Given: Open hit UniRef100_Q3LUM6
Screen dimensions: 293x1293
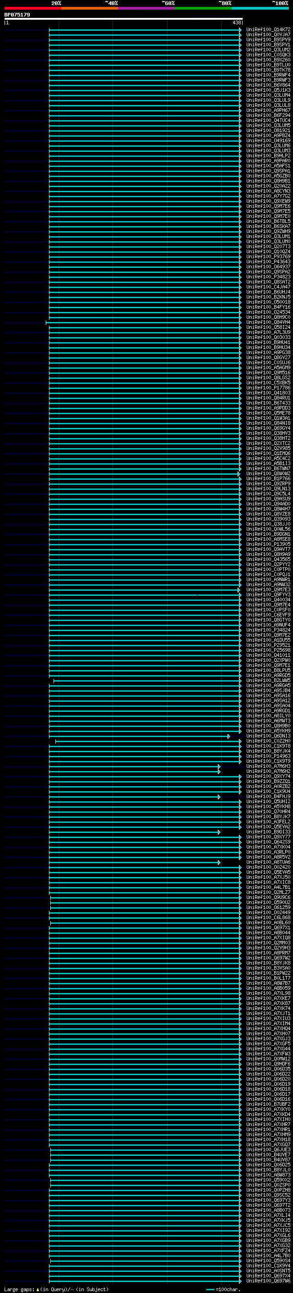Looking at the screenshot, I should tap(268, 145).
